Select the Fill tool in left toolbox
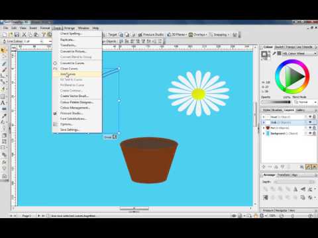318x238 pixels. [3, 122]
